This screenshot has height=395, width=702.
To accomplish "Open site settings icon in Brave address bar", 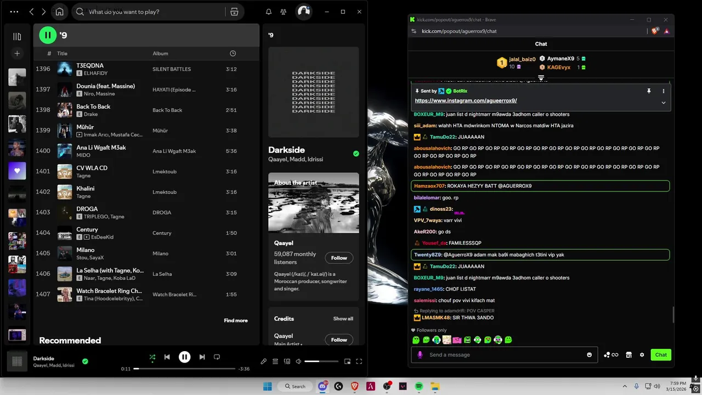I will [414, 31].
